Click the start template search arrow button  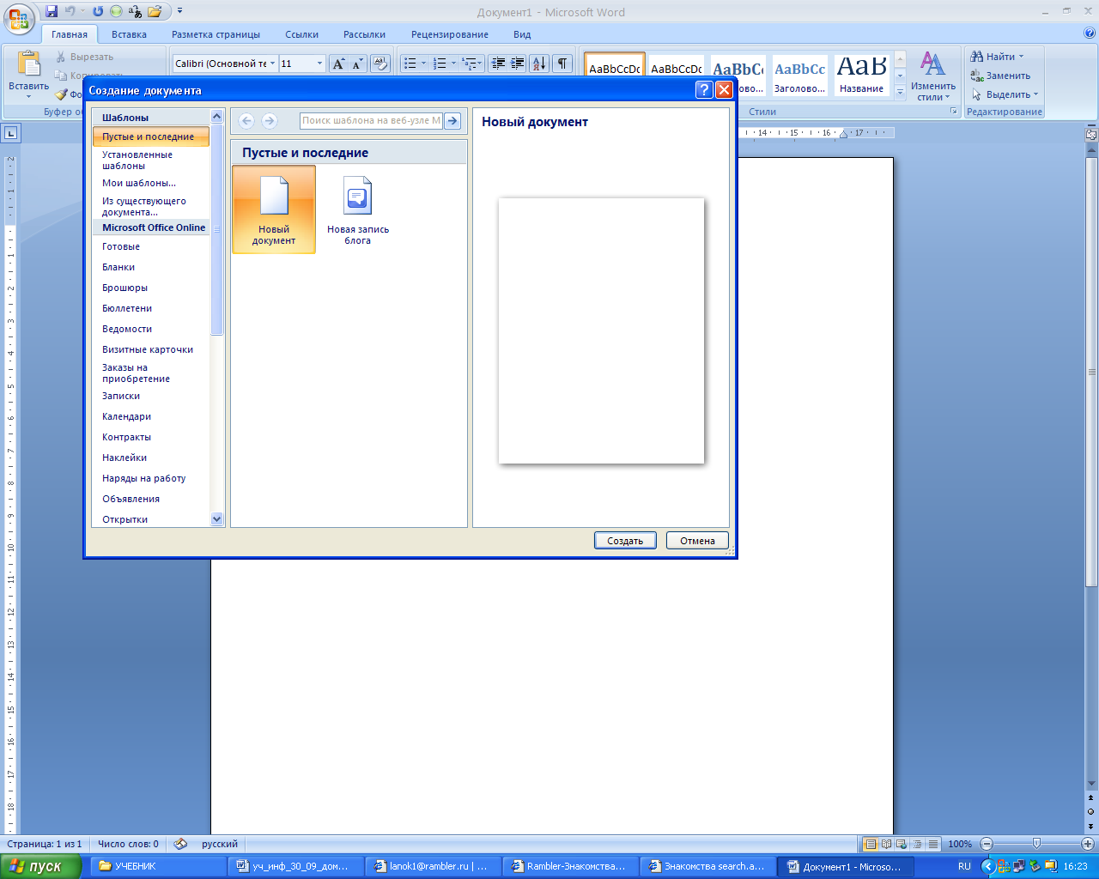(452, 121)
